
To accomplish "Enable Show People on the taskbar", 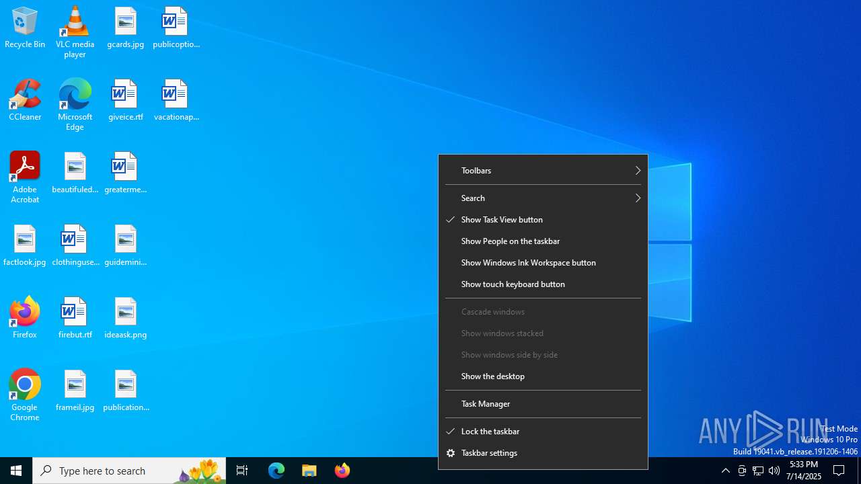I will (x=543, y=241).
